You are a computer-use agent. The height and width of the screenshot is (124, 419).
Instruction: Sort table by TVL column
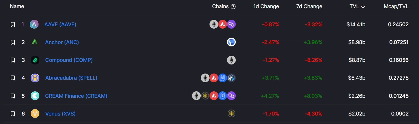pyautogui.click(x=357, y=6)
